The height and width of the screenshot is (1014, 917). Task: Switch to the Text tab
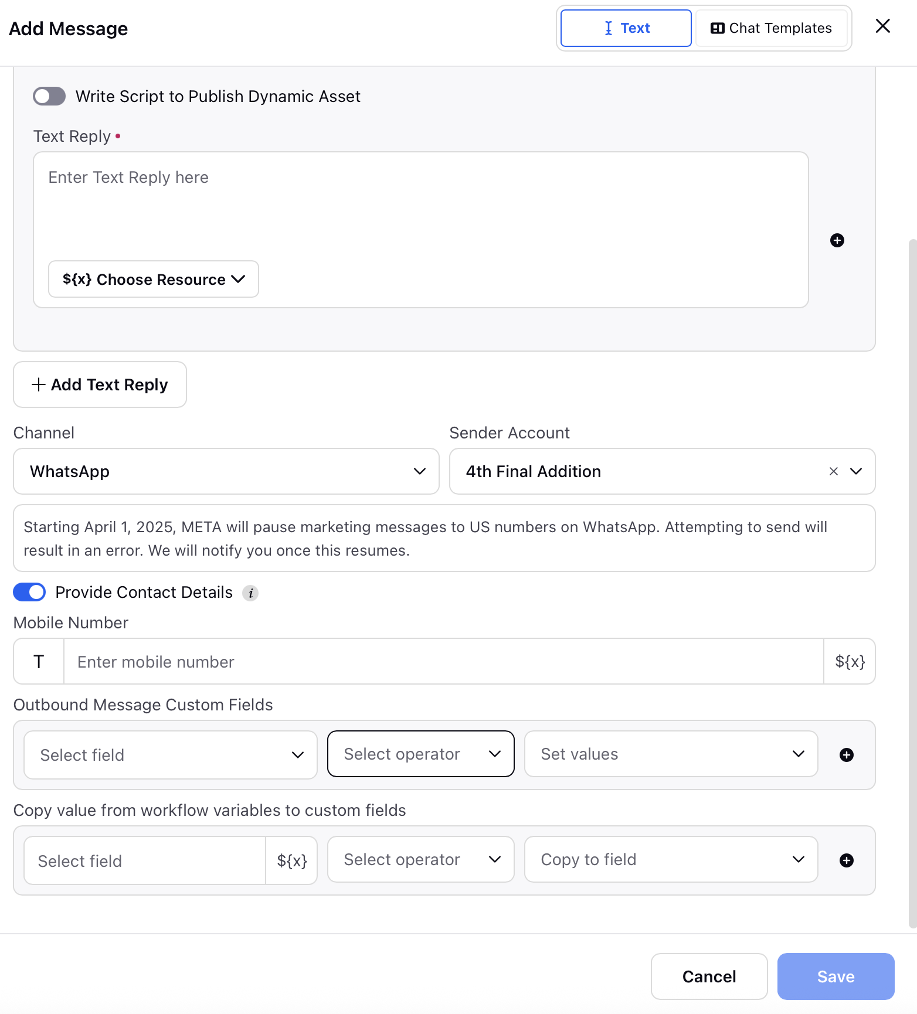click(626, 28)
